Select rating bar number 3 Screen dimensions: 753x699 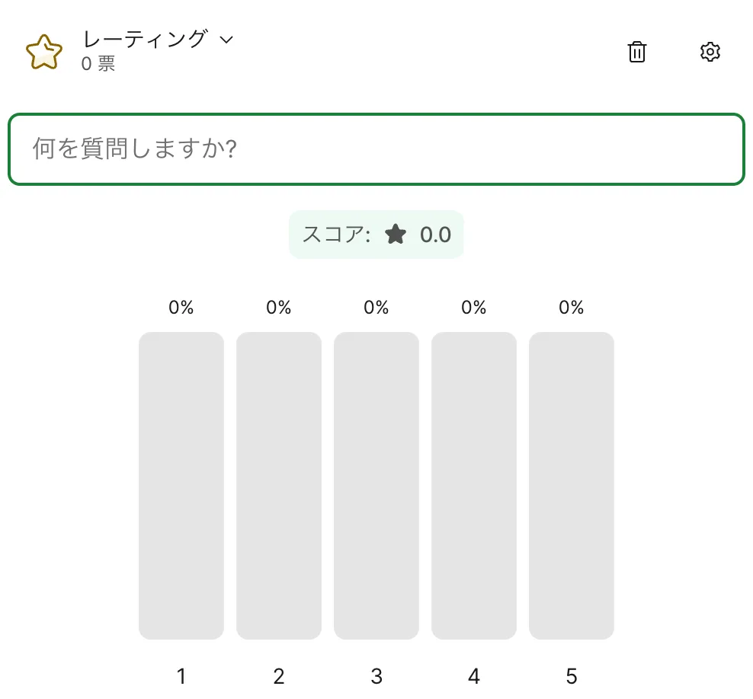[x=376, y=485]
